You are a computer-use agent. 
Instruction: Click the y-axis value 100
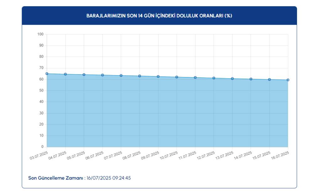coord(40,34)
